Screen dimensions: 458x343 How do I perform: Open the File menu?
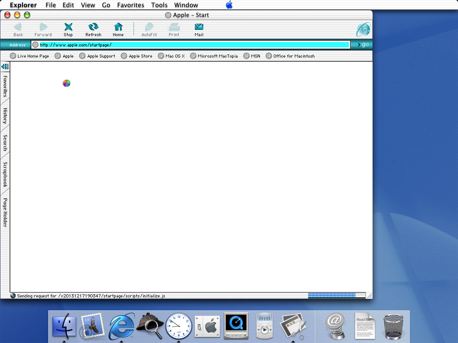(x=51, y=5)
